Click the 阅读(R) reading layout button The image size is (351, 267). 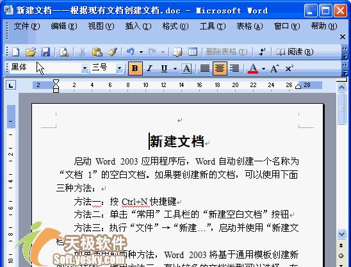coord(295,52)
